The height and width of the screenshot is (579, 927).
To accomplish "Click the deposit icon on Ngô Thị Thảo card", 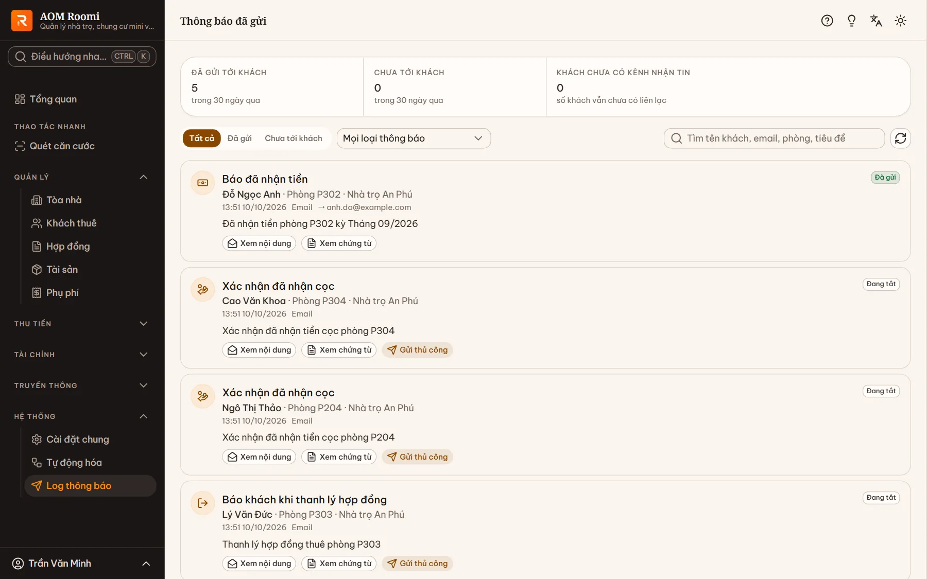I will (203, 396).
